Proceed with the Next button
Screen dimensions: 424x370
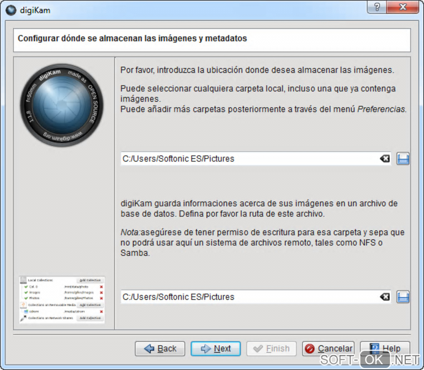click(215, 349)
